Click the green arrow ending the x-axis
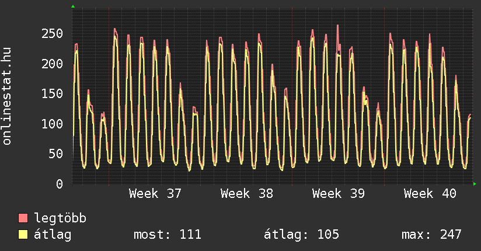Viewport: 481px width, 251px height. click(x=475, y=184)
